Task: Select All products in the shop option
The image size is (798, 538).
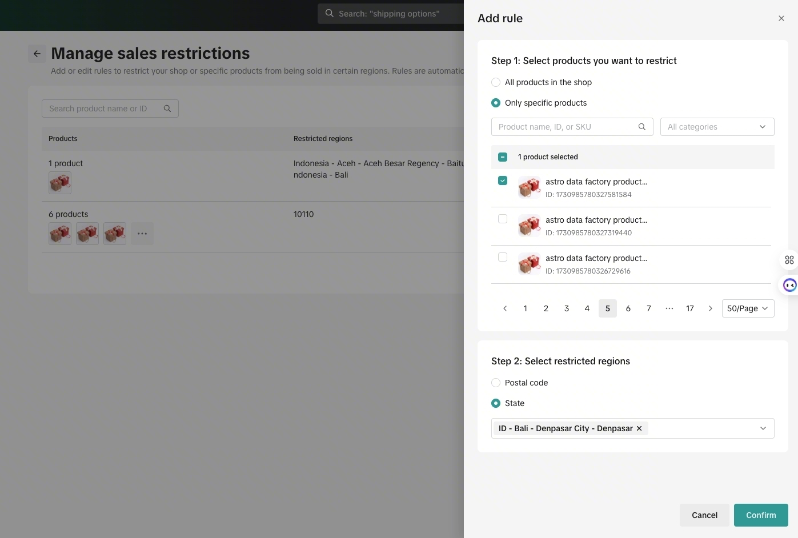Action: point(496,82)
